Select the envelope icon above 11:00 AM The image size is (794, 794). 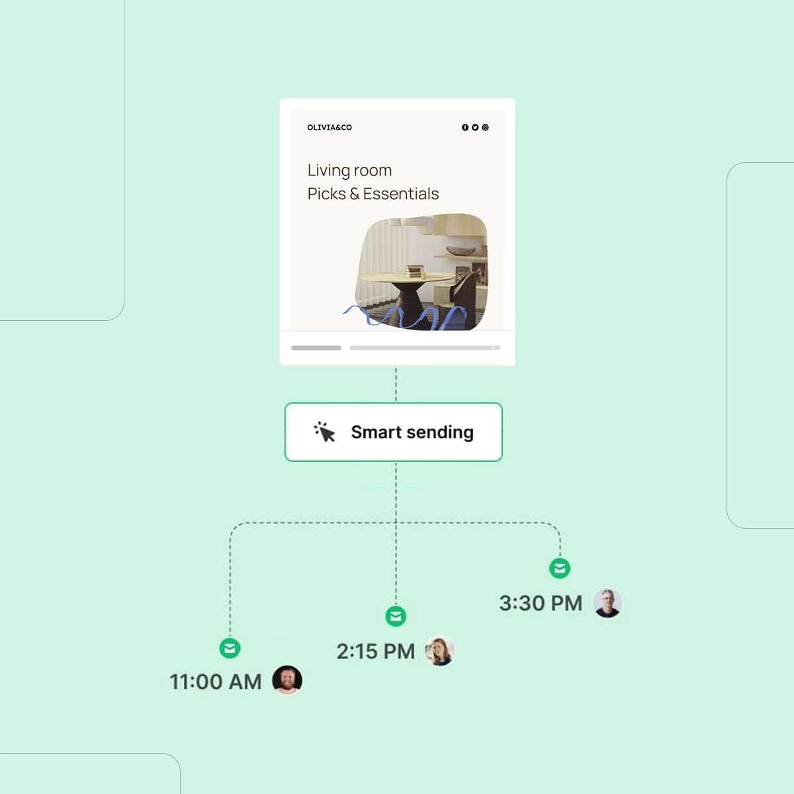[x=230, y=648]
